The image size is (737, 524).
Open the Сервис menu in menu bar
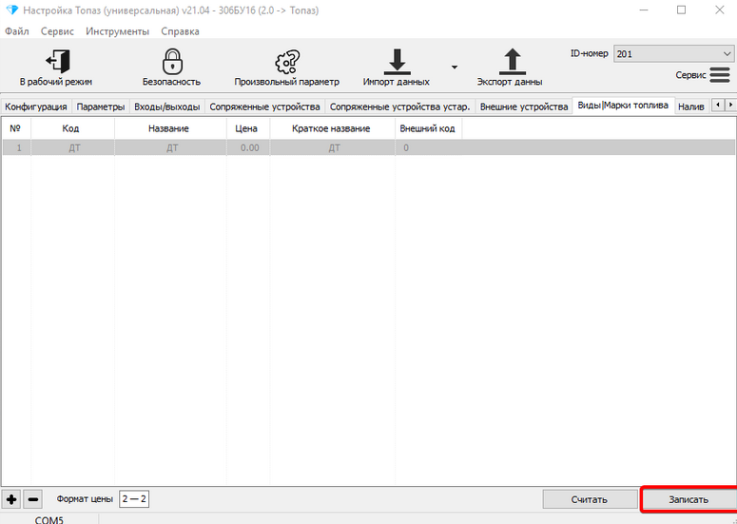pos(57,31)
